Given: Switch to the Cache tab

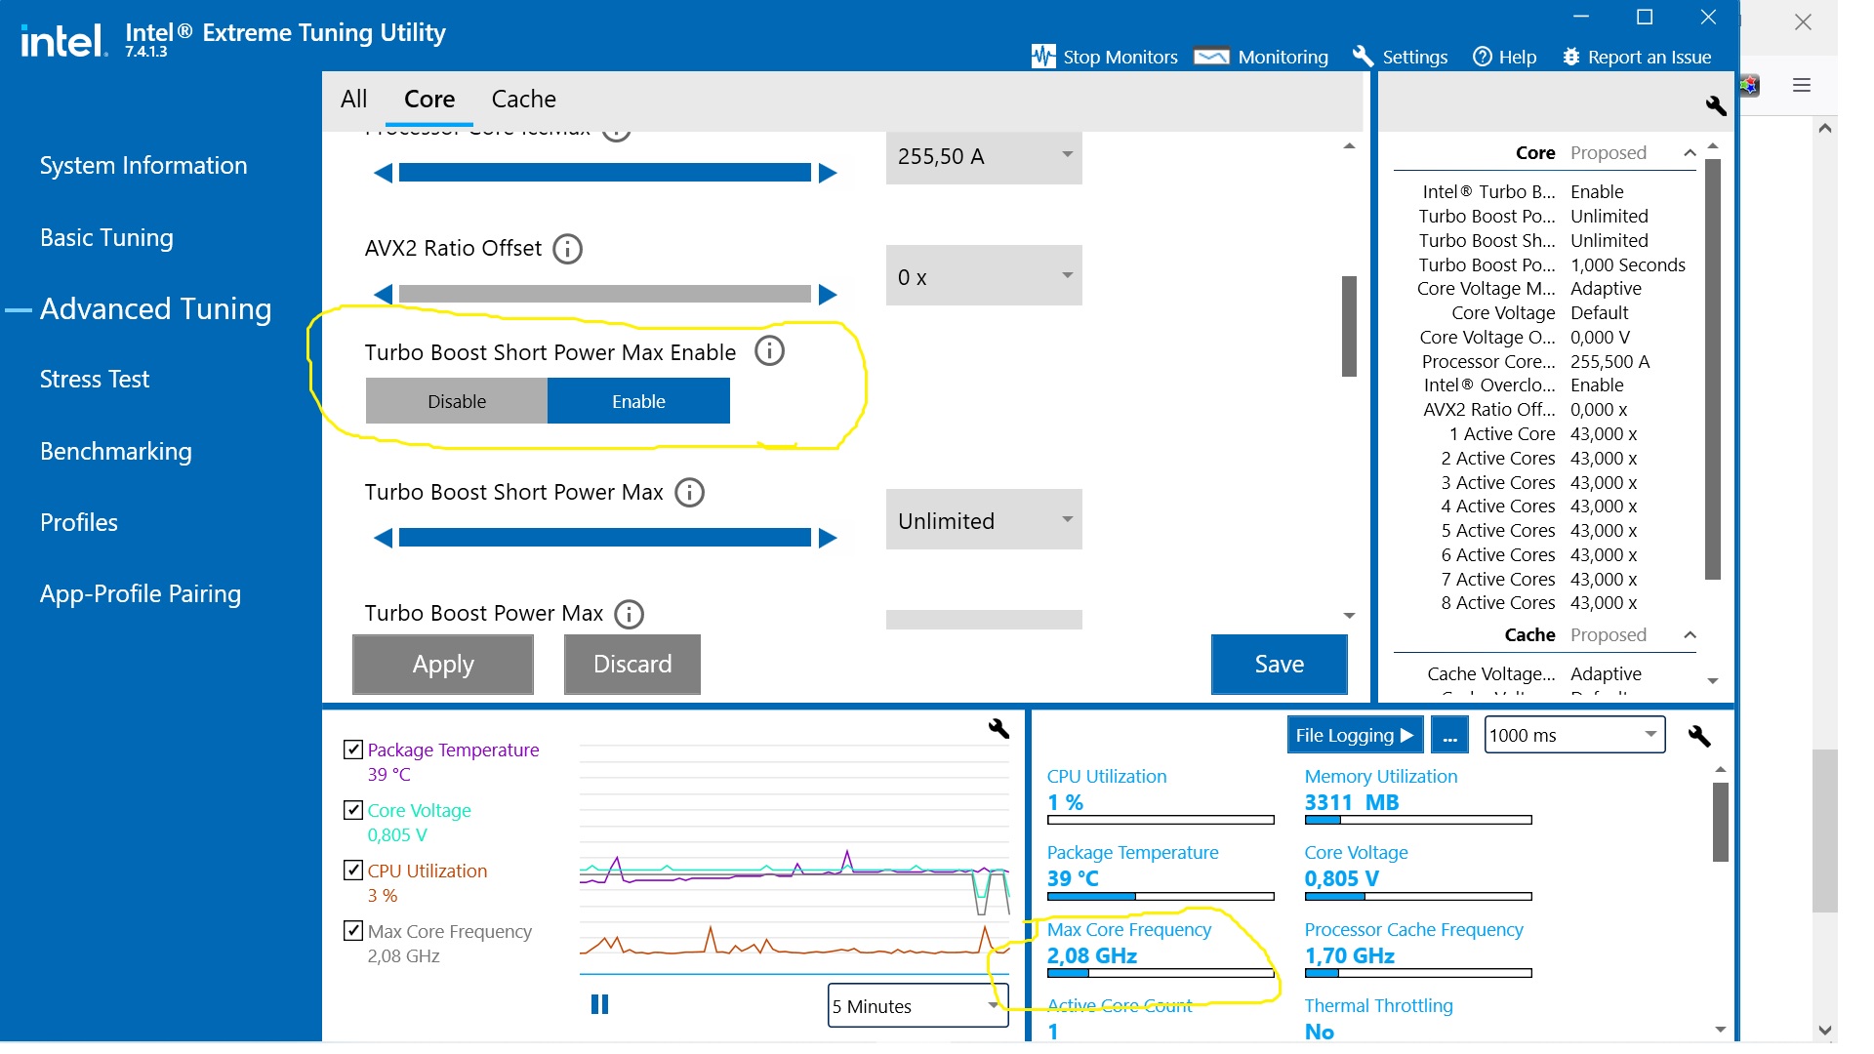Looking at the screenshot, I should 523,99.
